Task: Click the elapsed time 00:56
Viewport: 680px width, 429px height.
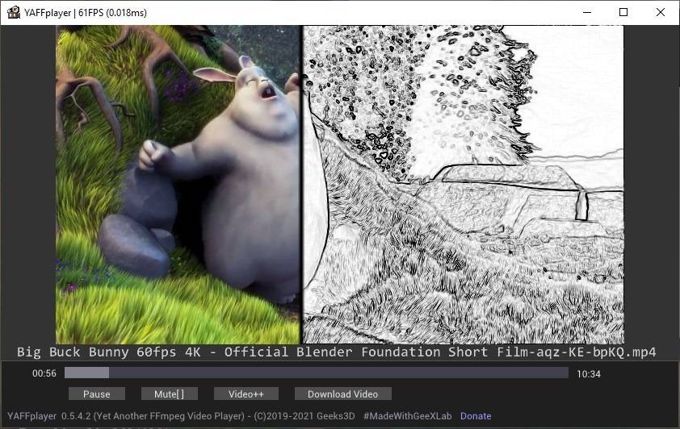Action: [x=44, y=373]
